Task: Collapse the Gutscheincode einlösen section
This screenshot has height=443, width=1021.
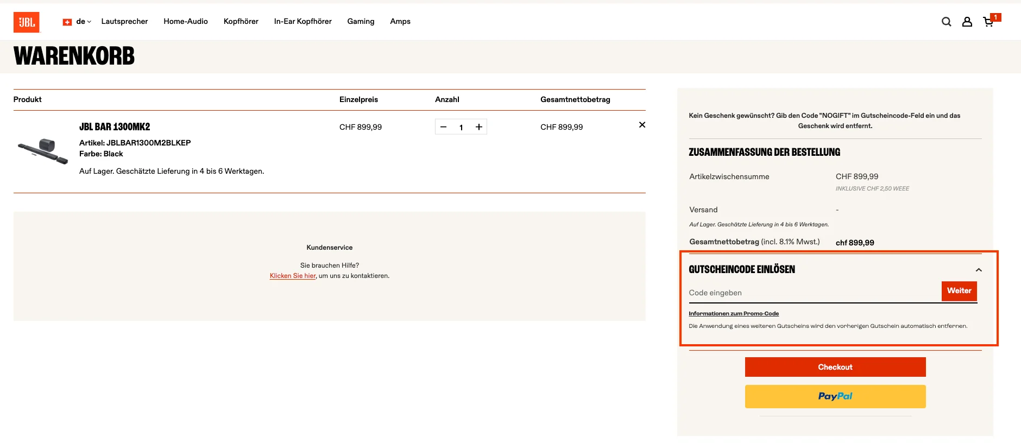Action: pos(978,270)
